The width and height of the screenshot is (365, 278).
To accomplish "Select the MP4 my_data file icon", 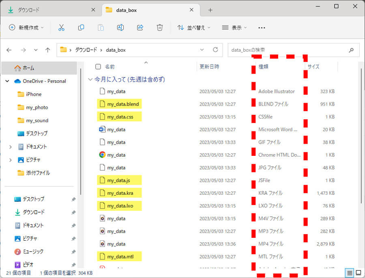I will pos(102,244).
